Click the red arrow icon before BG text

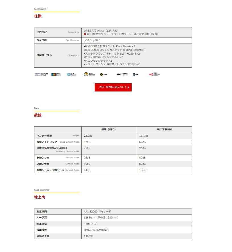(85, 34)
